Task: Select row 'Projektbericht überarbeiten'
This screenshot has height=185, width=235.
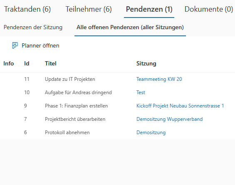Action: point(117,119)
